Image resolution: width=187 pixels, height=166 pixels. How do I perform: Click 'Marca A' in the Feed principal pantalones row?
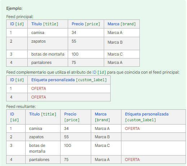115,62
